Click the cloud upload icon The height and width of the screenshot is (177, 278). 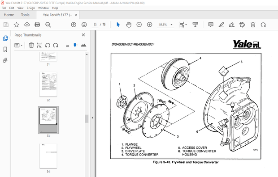pyautogui.click(x=27, y=25)
